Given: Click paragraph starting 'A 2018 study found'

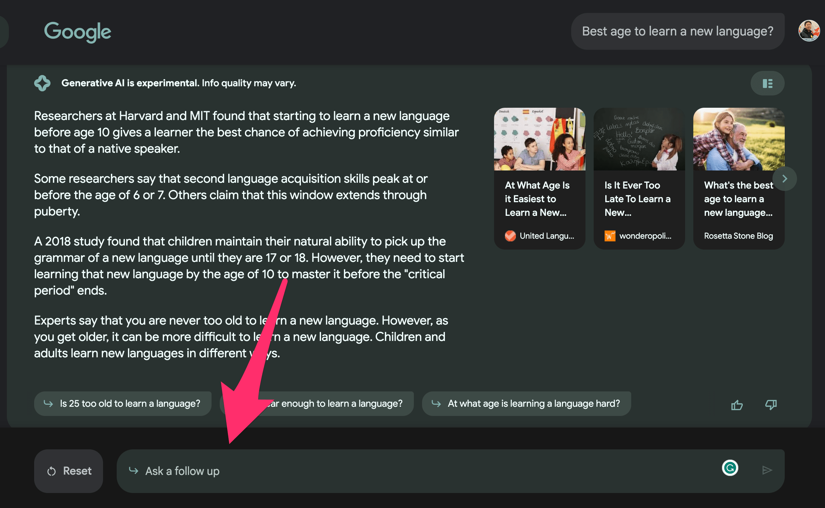Looking at the screenshot, I should pyautogui.click(x=249, y=266).
